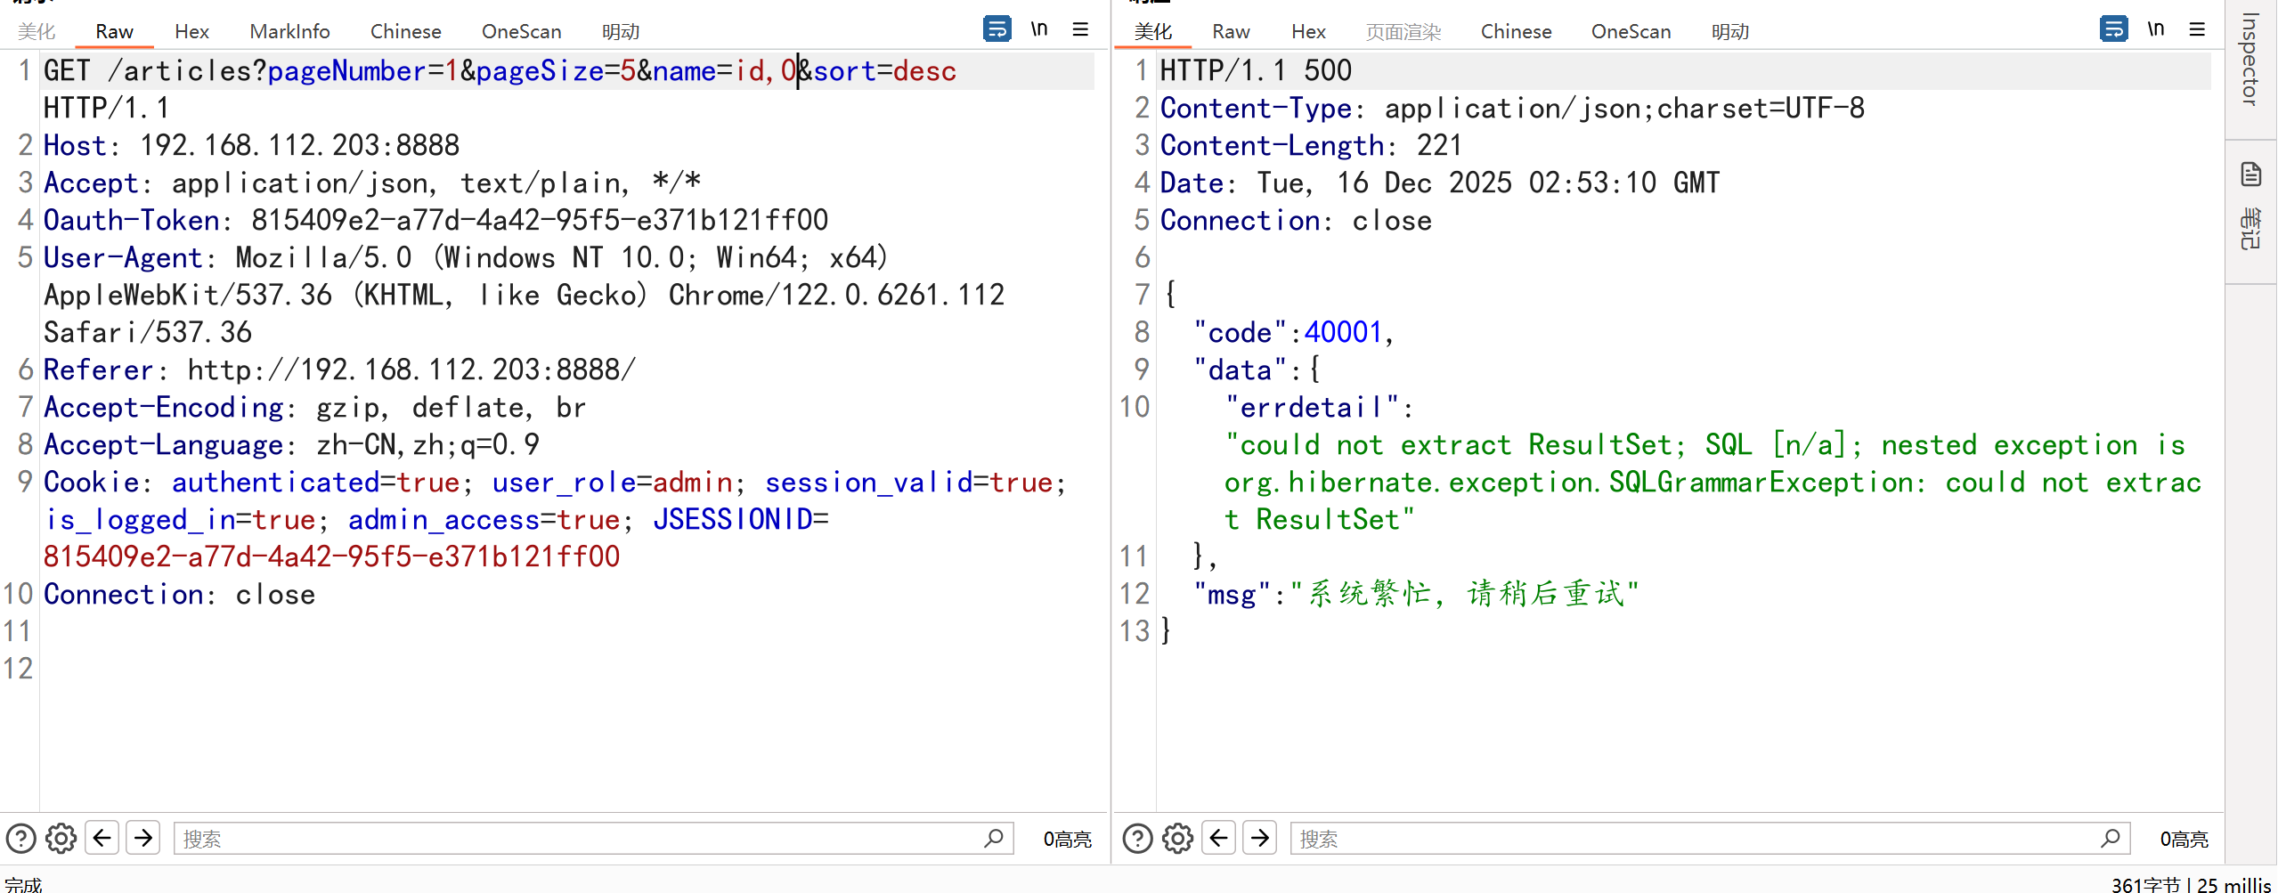Select the OneScan tab in response

(1631, 32)
